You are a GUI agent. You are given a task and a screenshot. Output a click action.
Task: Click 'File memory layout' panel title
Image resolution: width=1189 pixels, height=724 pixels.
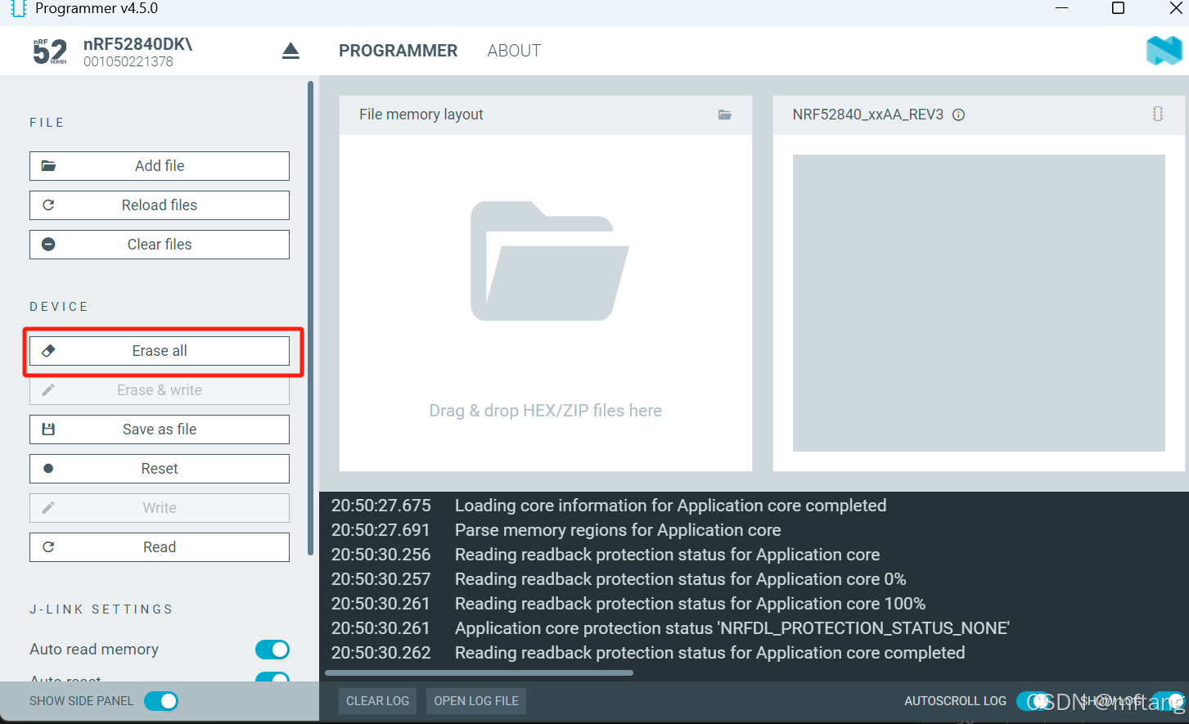pos(421,115)
